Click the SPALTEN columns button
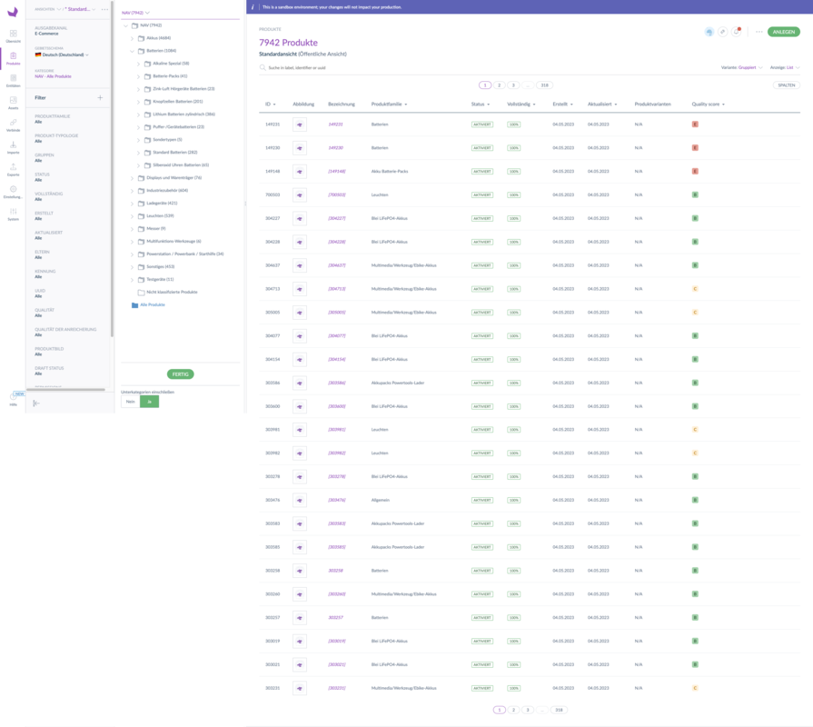Image resolution: width=813 pixels, height=727 pixels. pyautogui.click(x=786, y=85)
